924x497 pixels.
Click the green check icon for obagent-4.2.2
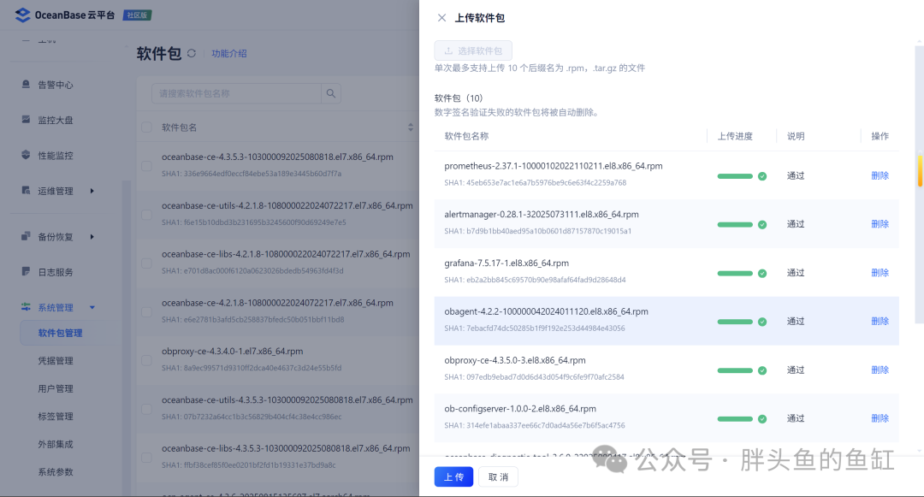[762, 322]
